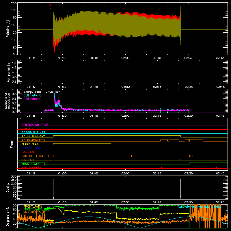Click the 'Degrees or %' axis title

[8, 217]
